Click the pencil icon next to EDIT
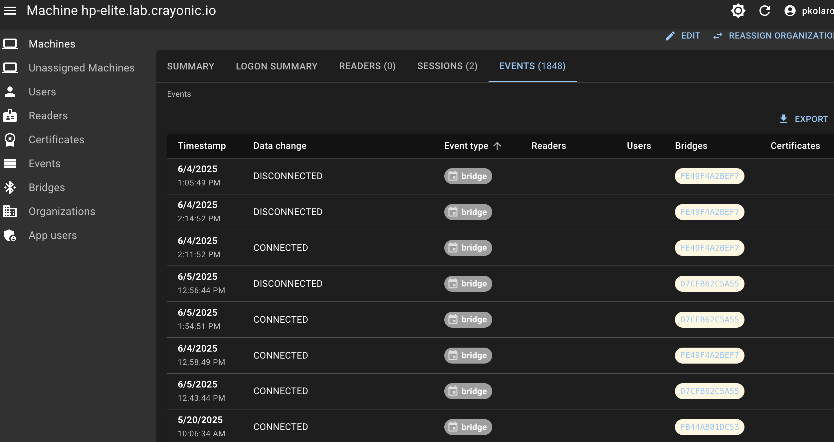Screen dimensions: 834x442 (x=670, y=36)
